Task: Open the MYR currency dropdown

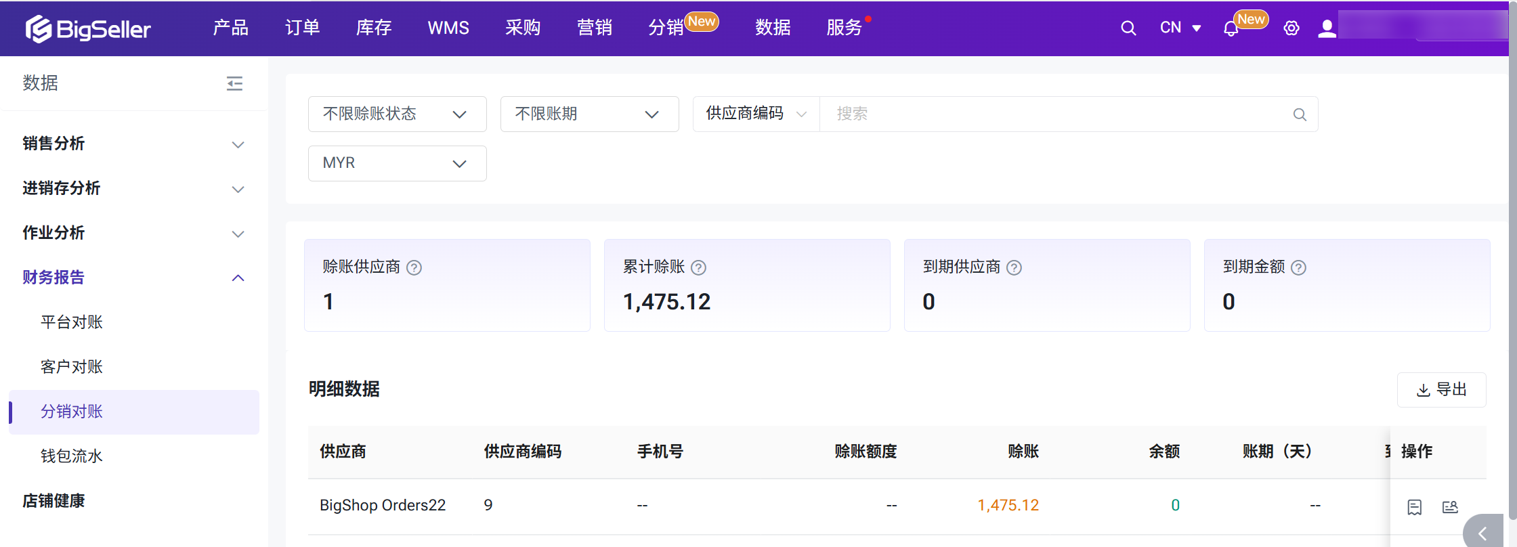Action: 397,163
